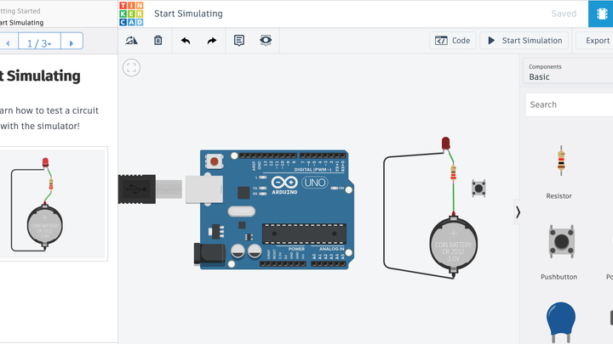
Task: Open the Code editor
Action: [x=453, y=41]
